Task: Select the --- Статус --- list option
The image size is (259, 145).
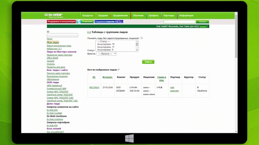Action: point(104,41)
